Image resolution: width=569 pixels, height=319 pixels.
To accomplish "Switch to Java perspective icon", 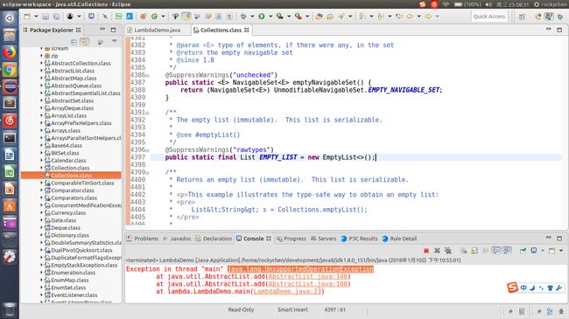I will 549,17.
